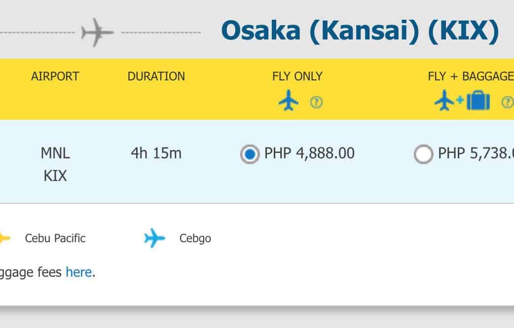
Task: Click the blue airplane icon under FLY ONLY
Action: [289, 102]
